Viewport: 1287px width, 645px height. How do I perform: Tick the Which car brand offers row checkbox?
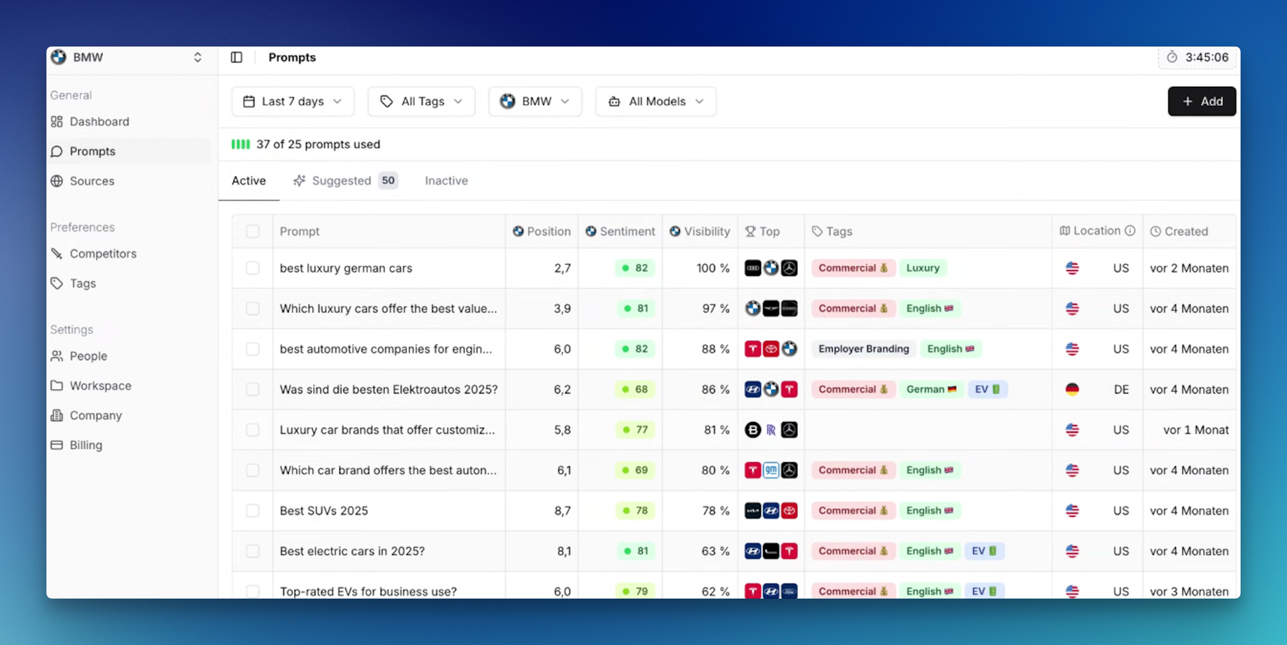[x=253, y=470]
